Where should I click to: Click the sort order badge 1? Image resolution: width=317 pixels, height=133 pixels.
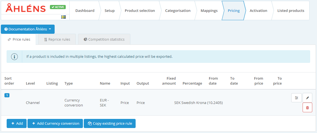click(x=7, y=95)
